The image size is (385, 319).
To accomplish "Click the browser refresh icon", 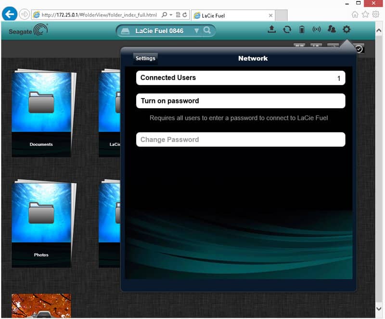I will point(185,15).
